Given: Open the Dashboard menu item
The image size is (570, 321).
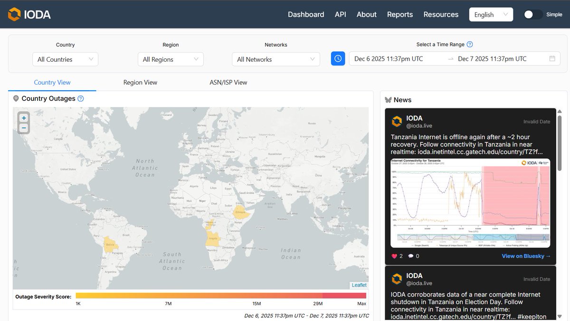Looking at the screenshot, I should coord(306,15).
